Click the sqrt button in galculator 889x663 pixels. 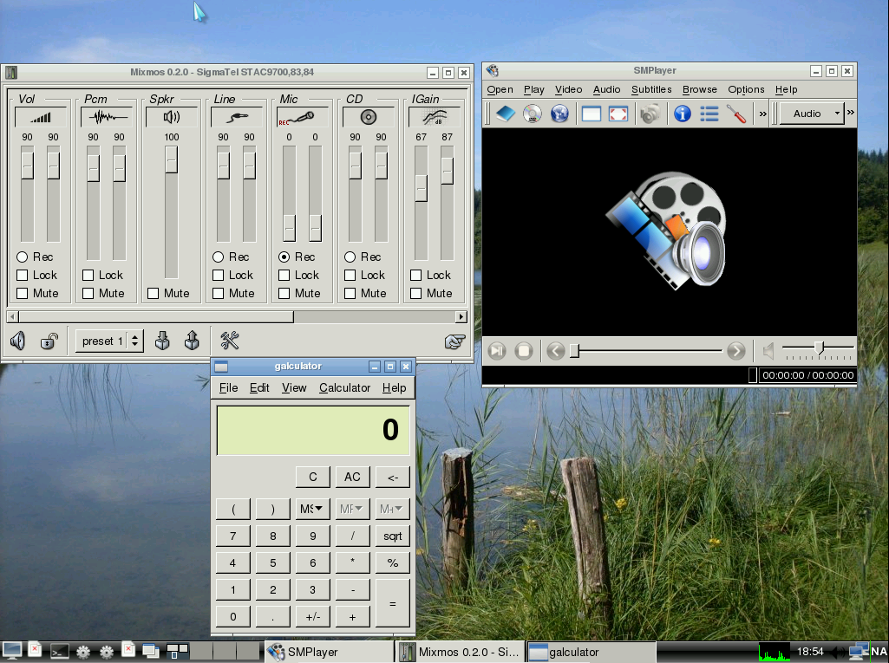[x=392, y=536]
